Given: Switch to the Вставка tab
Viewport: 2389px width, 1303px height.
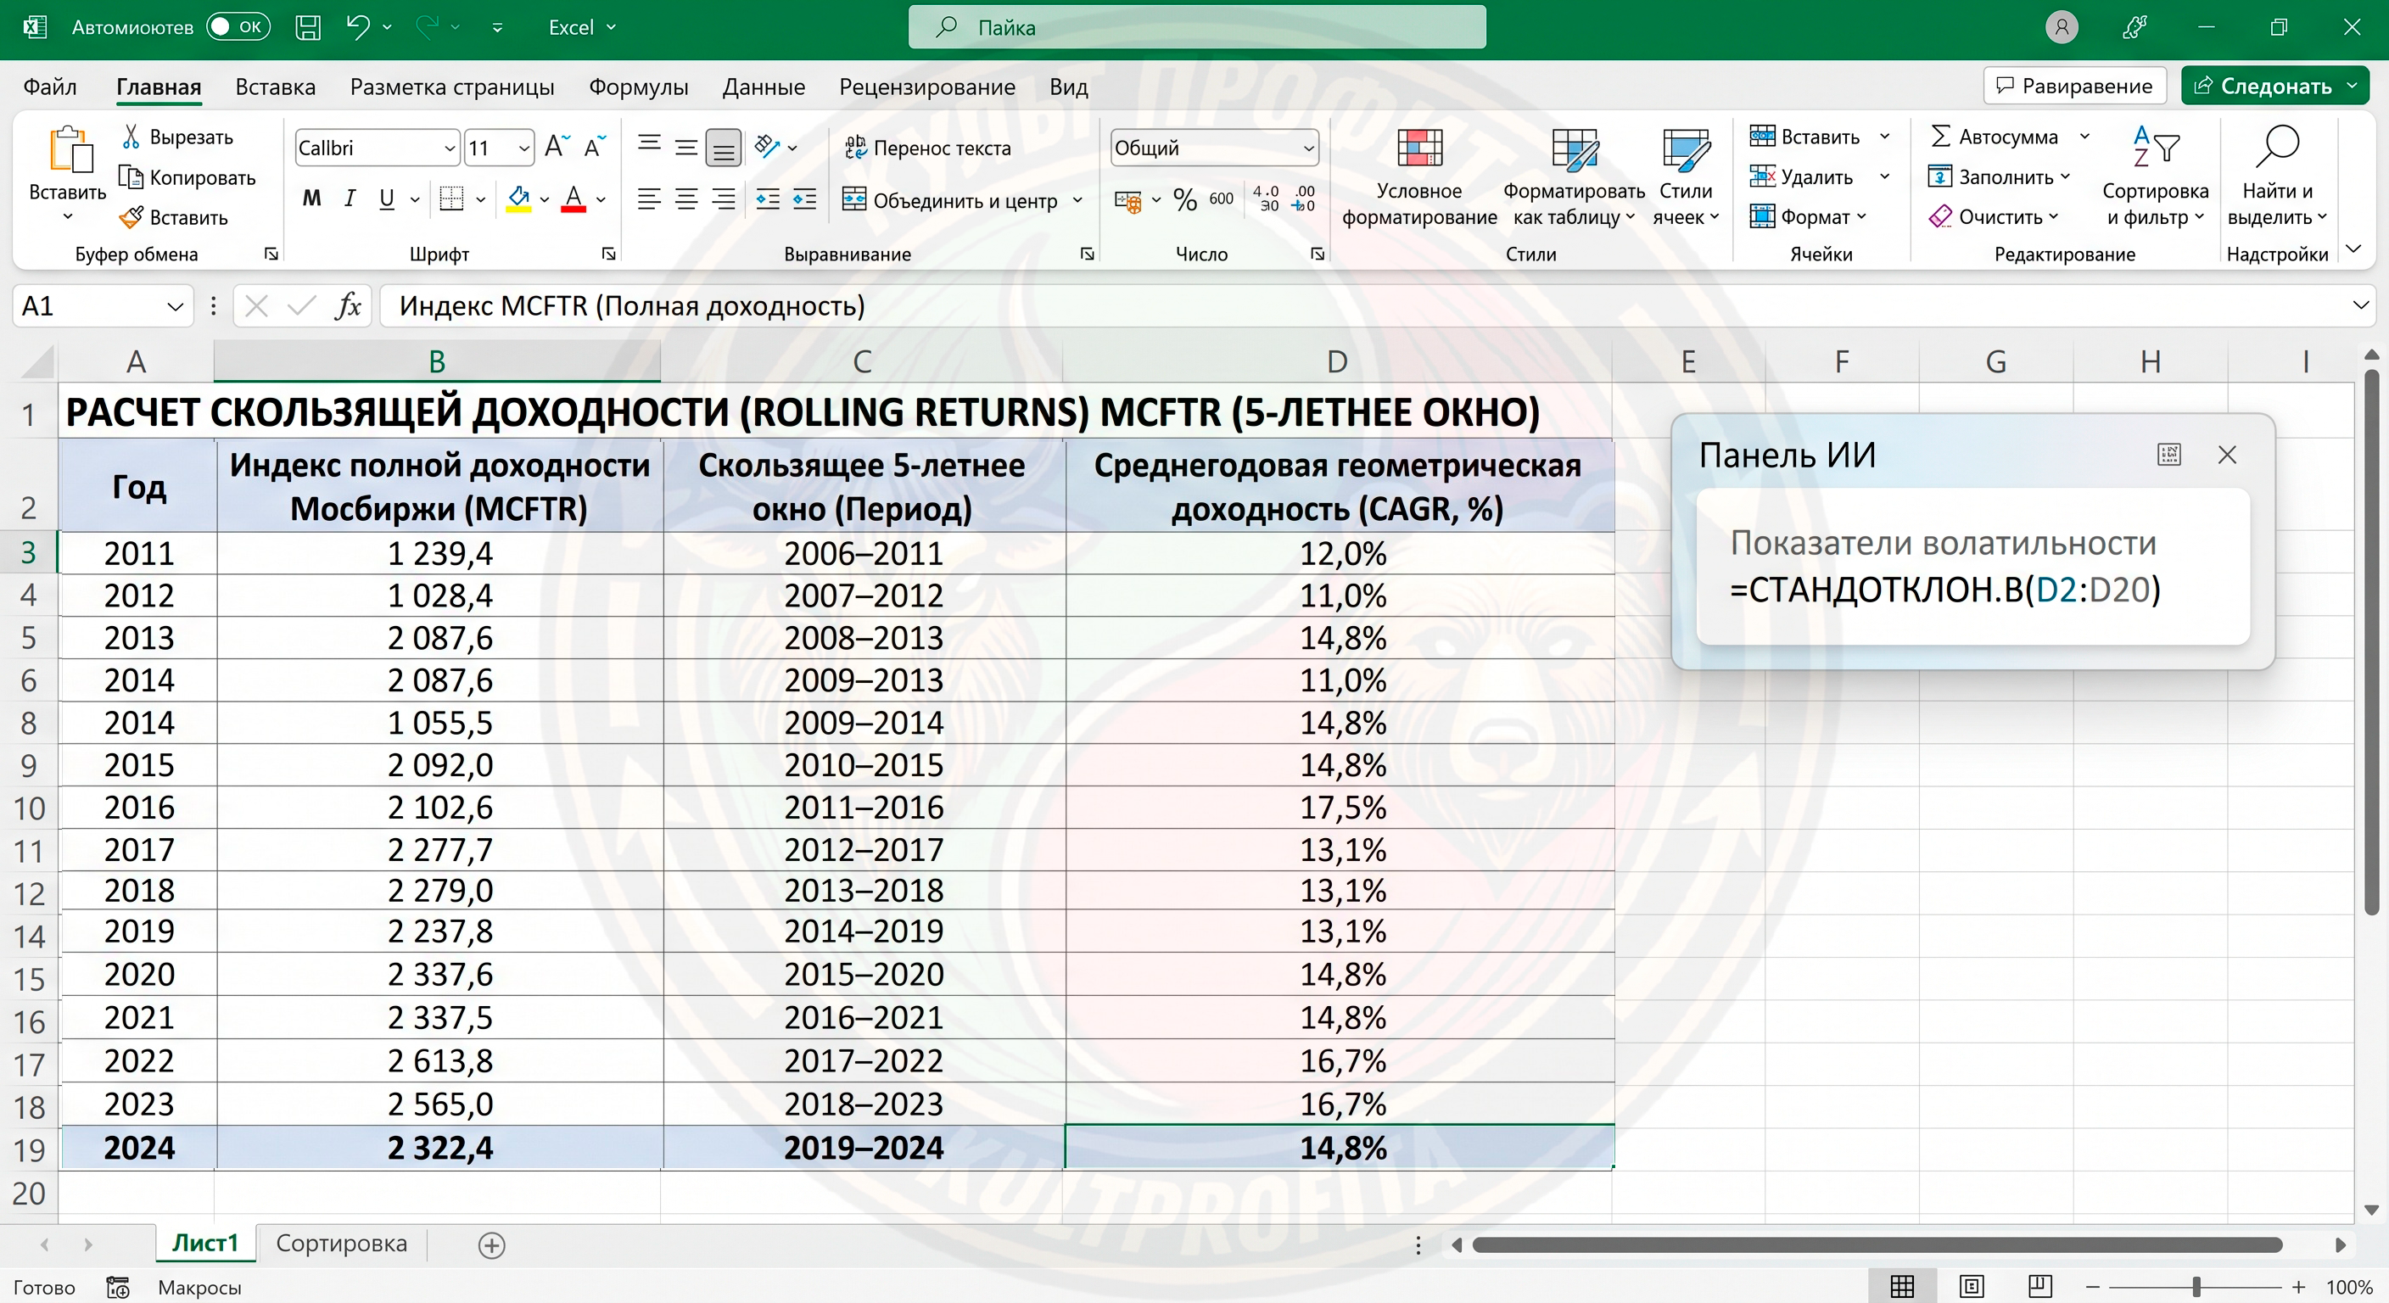Looking at the screenshot, I should click(x=276, y=87).
